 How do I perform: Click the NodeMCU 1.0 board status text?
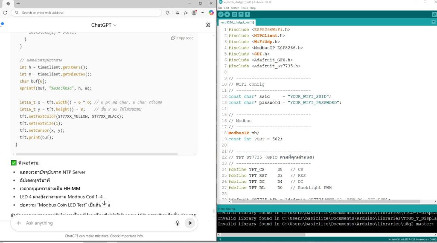point(412,240)
